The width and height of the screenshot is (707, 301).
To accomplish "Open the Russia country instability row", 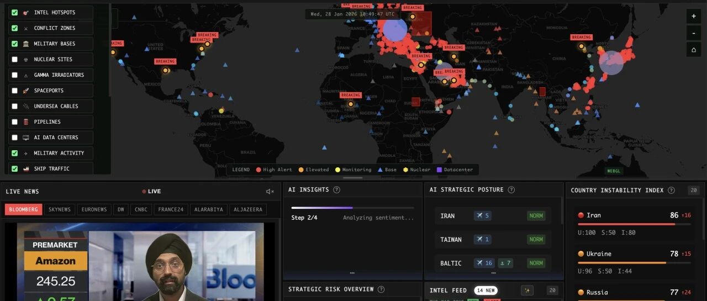I will (x=635, y=293).
